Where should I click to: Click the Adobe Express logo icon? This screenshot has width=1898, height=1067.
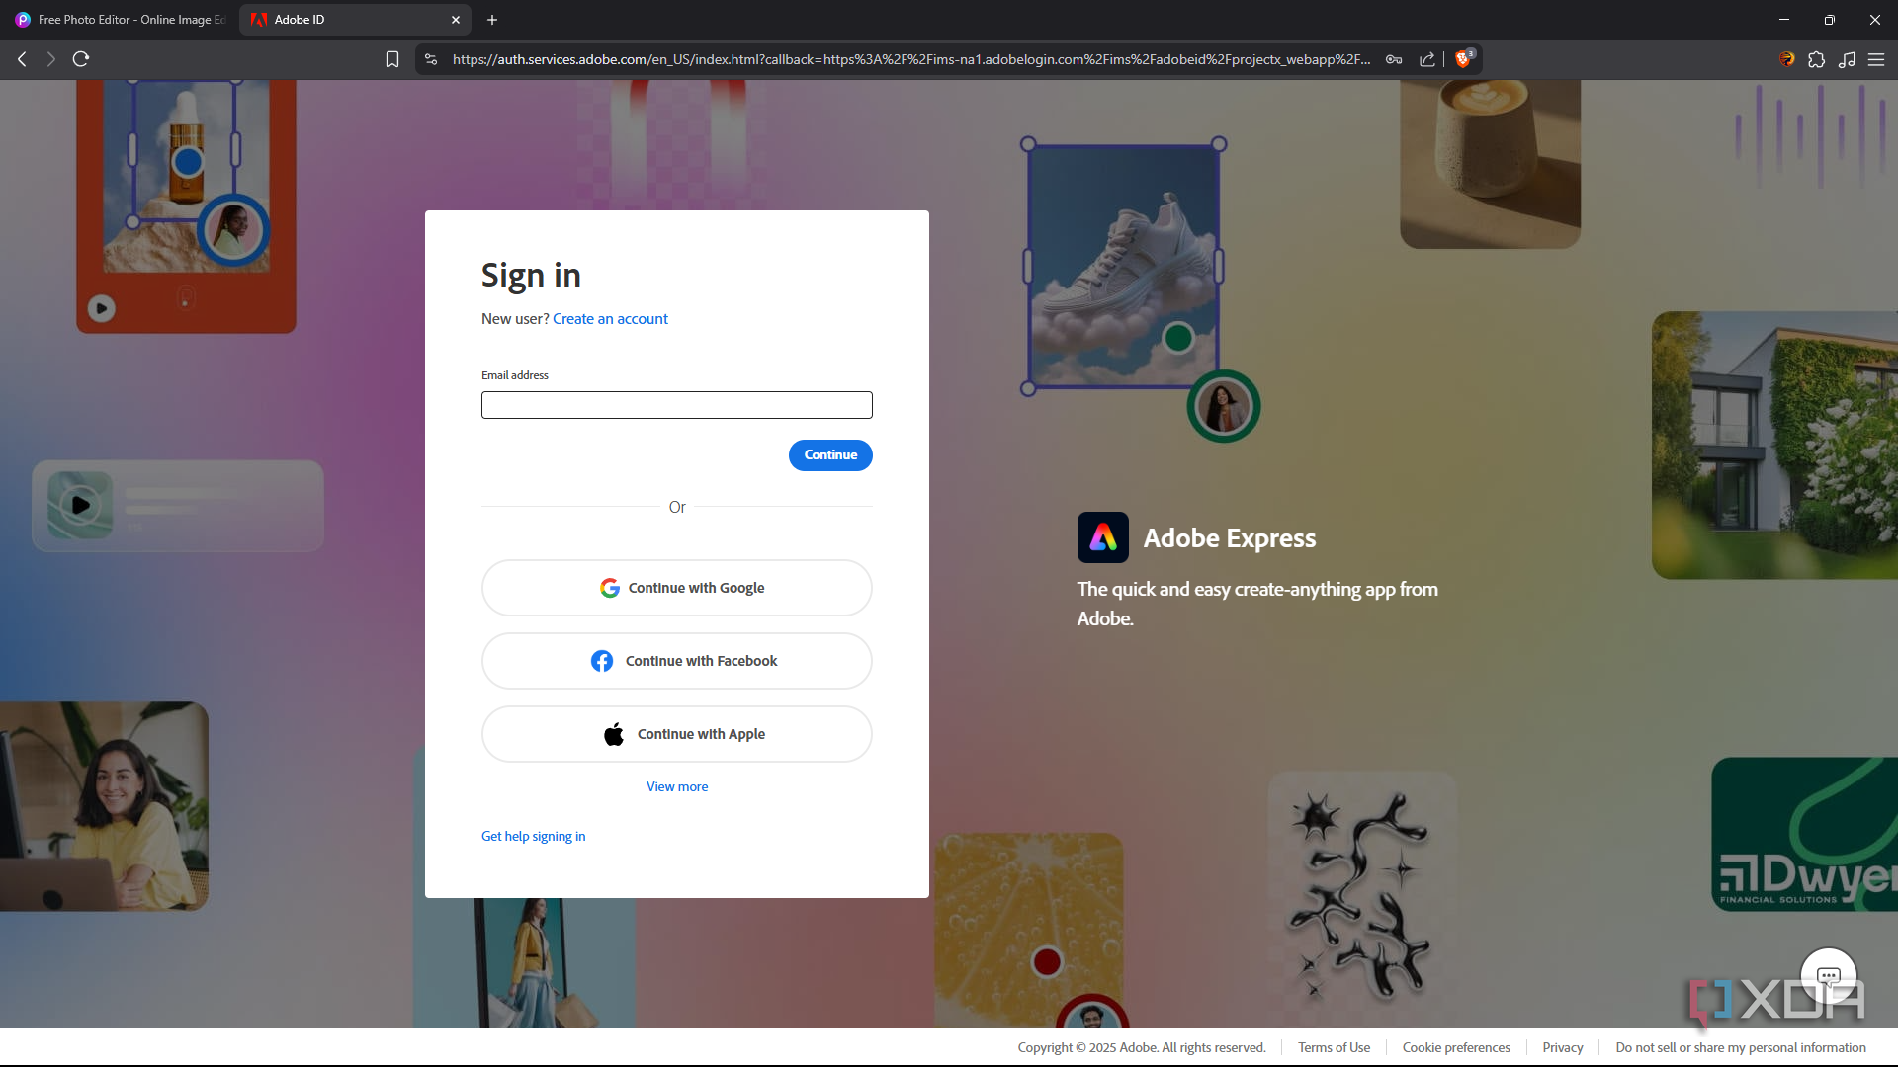click(1102, 537)
